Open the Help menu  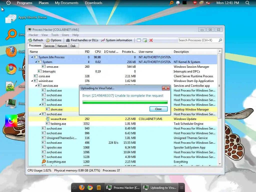[75, 35]
